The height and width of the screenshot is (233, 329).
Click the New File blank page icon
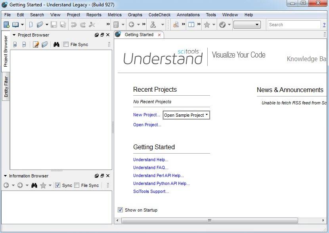pyautogui.click(x=31, y=25)
